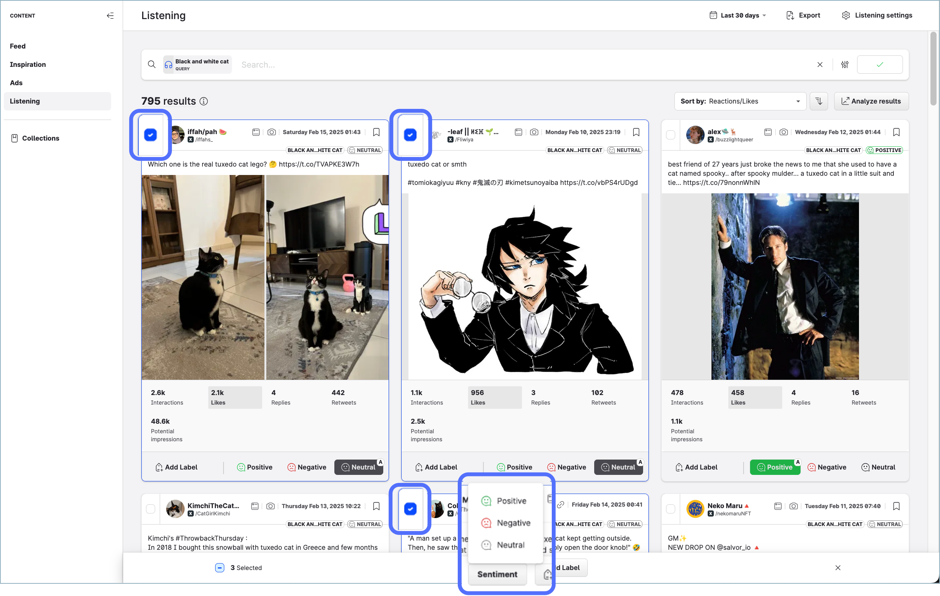Go to Inspiration in sidebar
This screenshot has height=596, width=940.
coord(28,65)
